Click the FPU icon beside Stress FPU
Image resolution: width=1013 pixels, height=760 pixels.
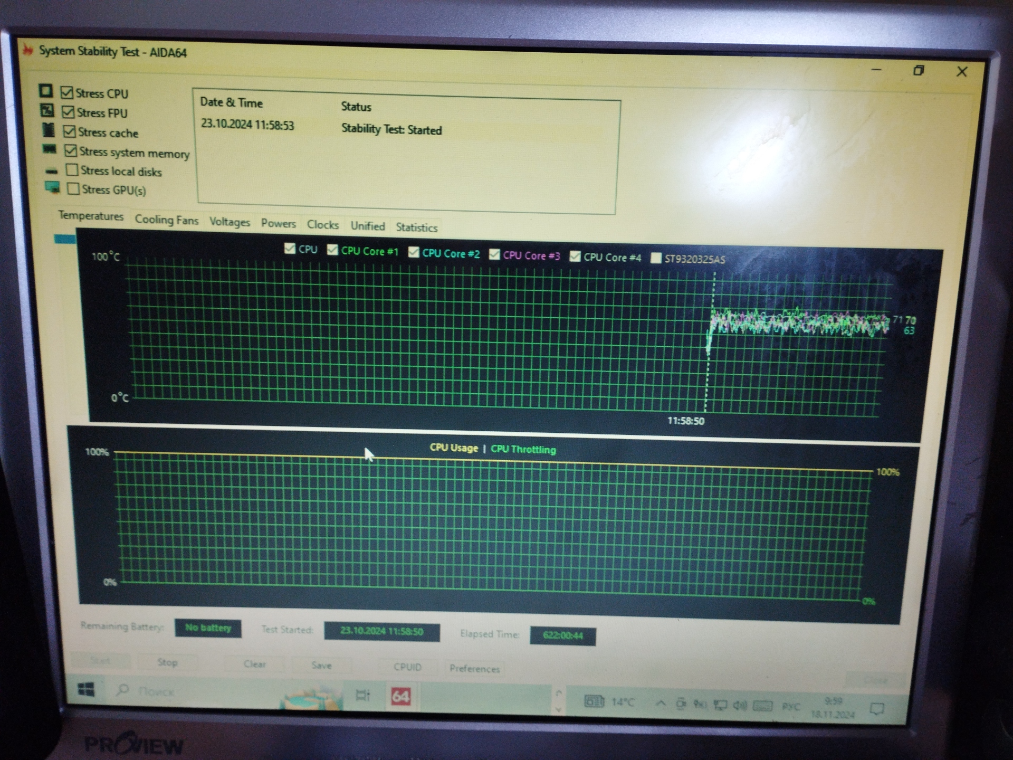click(x=47, y=110)
